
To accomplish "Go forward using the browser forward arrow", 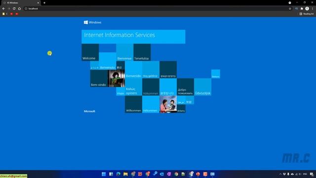I will 9,9.
